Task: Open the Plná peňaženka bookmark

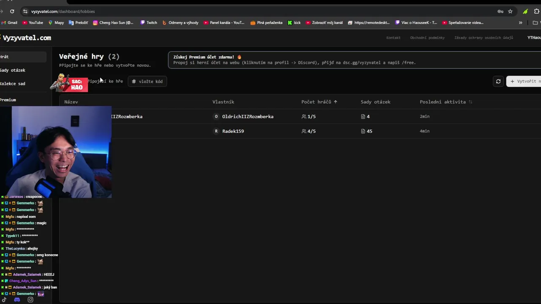Action: [267, 23]
